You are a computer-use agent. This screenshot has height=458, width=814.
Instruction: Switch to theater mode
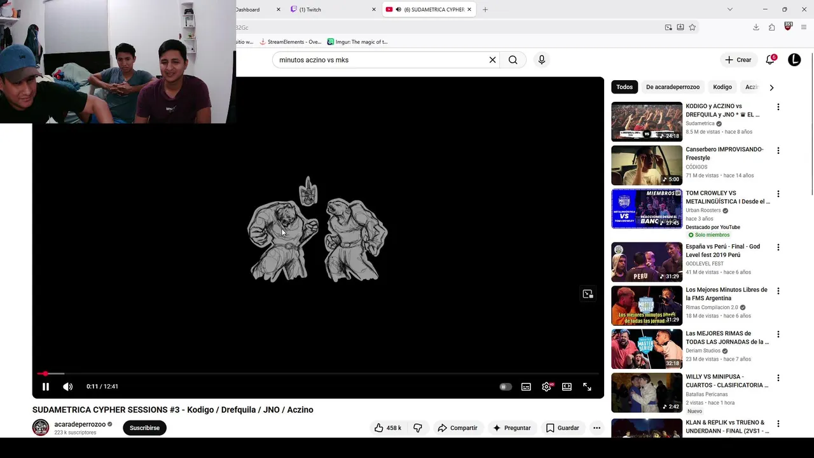[567, 387]
